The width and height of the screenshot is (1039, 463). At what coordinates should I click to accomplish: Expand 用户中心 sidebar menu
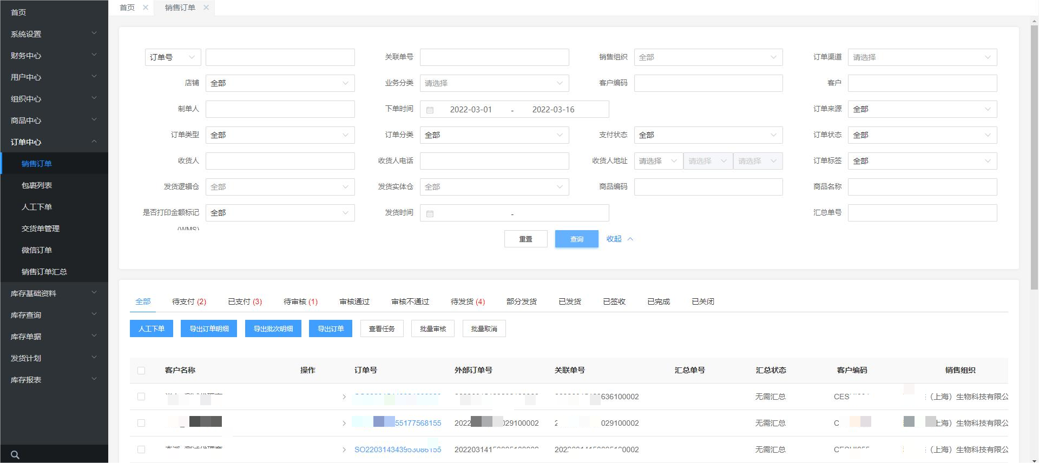coord(54,77)
